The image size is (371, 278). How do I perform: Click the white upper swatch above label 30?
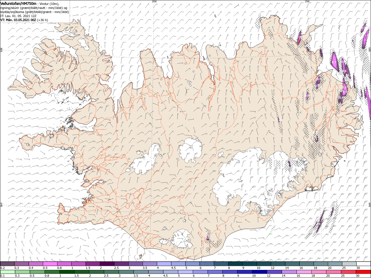[363, 264]
